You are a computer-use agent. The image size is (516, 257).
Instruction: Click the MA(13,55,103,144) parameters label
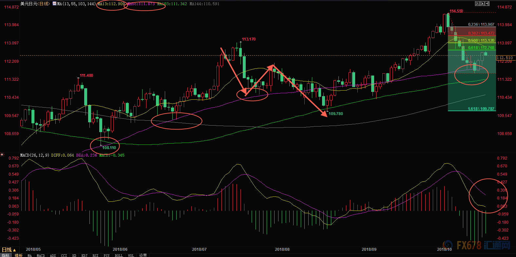[76, 4]
